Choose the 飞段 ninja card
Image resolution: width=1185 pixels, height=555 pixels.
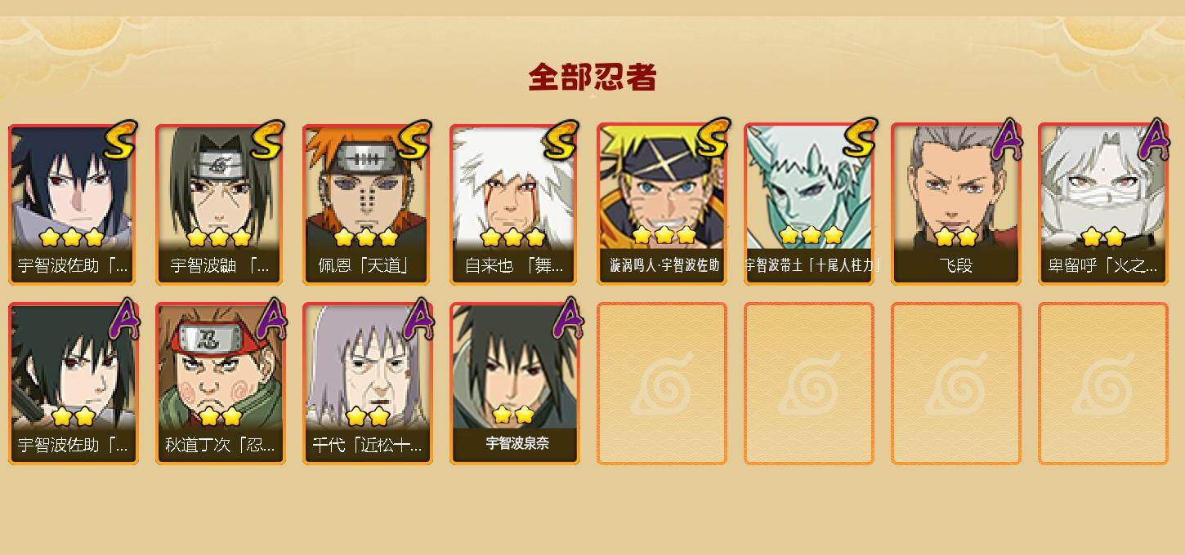click(x=956, y=204)
